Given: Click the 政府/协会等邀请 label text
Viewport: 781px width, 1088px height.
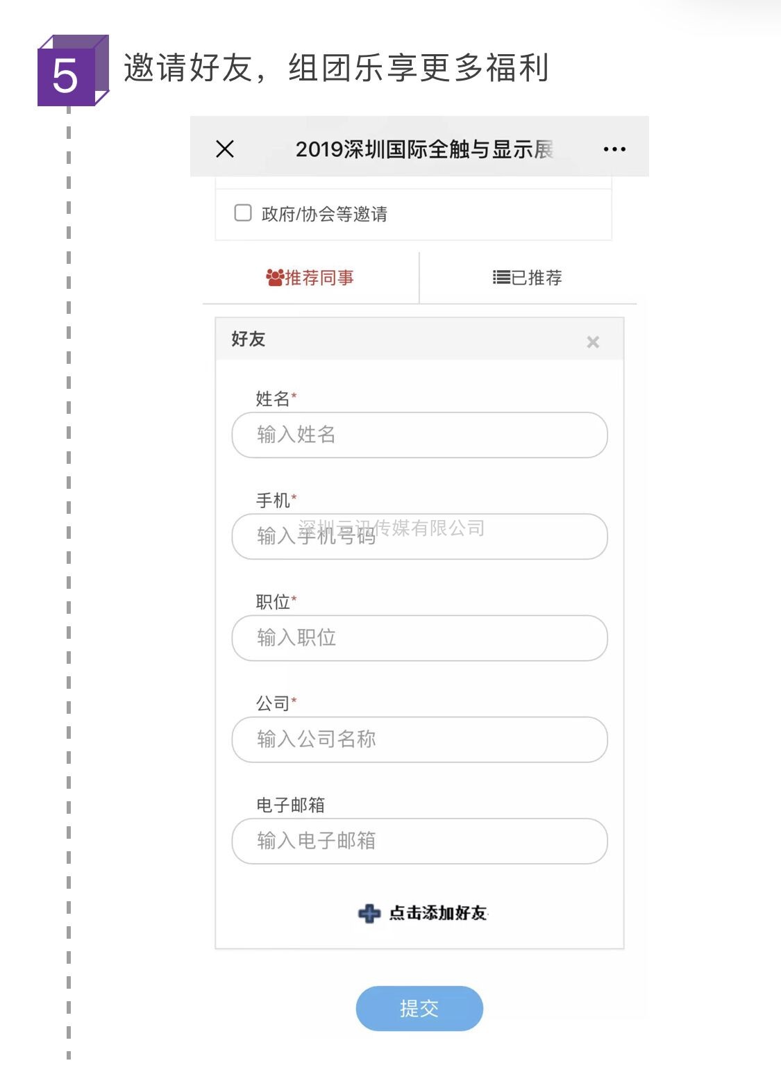Looking at the screenshot, I should (324, 214).
